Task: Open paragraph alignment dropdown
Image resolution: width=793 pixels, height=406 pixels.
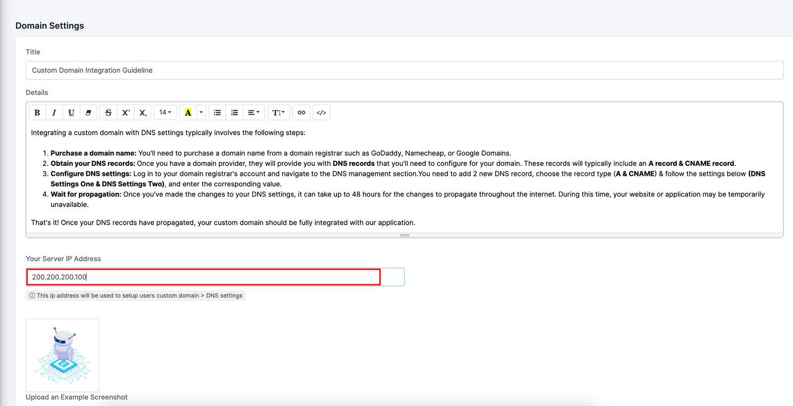Action: [254, 113]
